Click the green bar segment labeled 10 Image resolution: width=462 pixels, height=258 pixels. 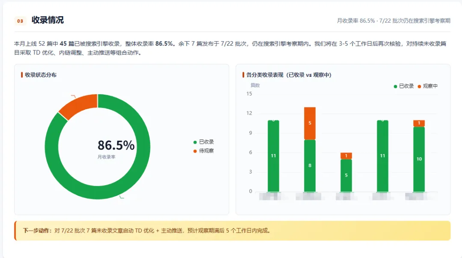419,159
